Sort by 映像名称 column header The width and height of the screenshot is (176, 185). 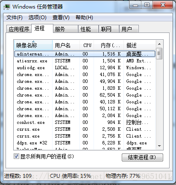coord(33,45)
